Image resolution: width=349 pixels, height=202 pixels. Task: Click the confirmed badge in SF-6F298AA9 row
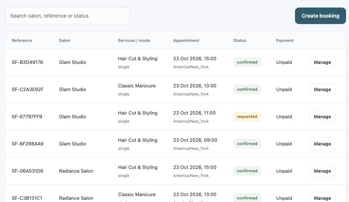pos(247,144)
